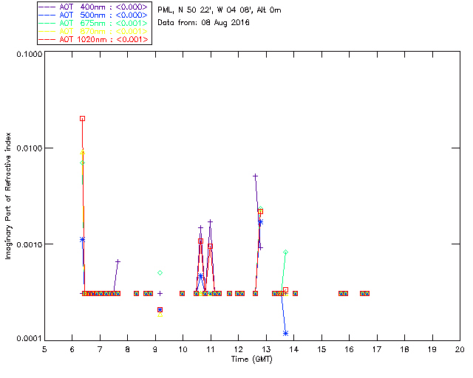Click the x-axis tick label 19

pyautogui.click(x=432, y=349)
